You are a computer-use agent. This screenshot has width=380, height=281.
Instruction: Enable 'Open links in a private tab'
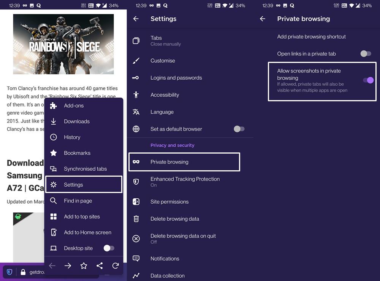(x=366, y=54)
